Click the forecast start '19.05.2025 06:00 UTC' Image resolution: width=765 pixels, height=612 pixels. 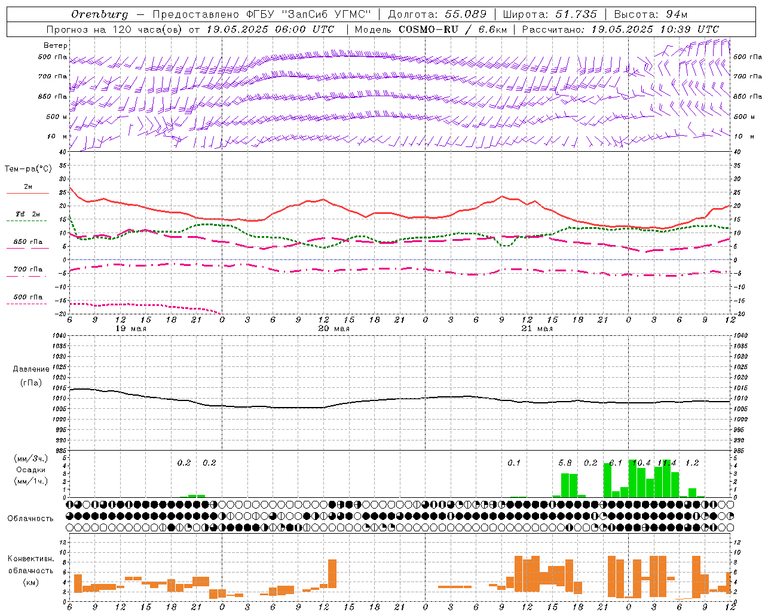coord(271,29)
